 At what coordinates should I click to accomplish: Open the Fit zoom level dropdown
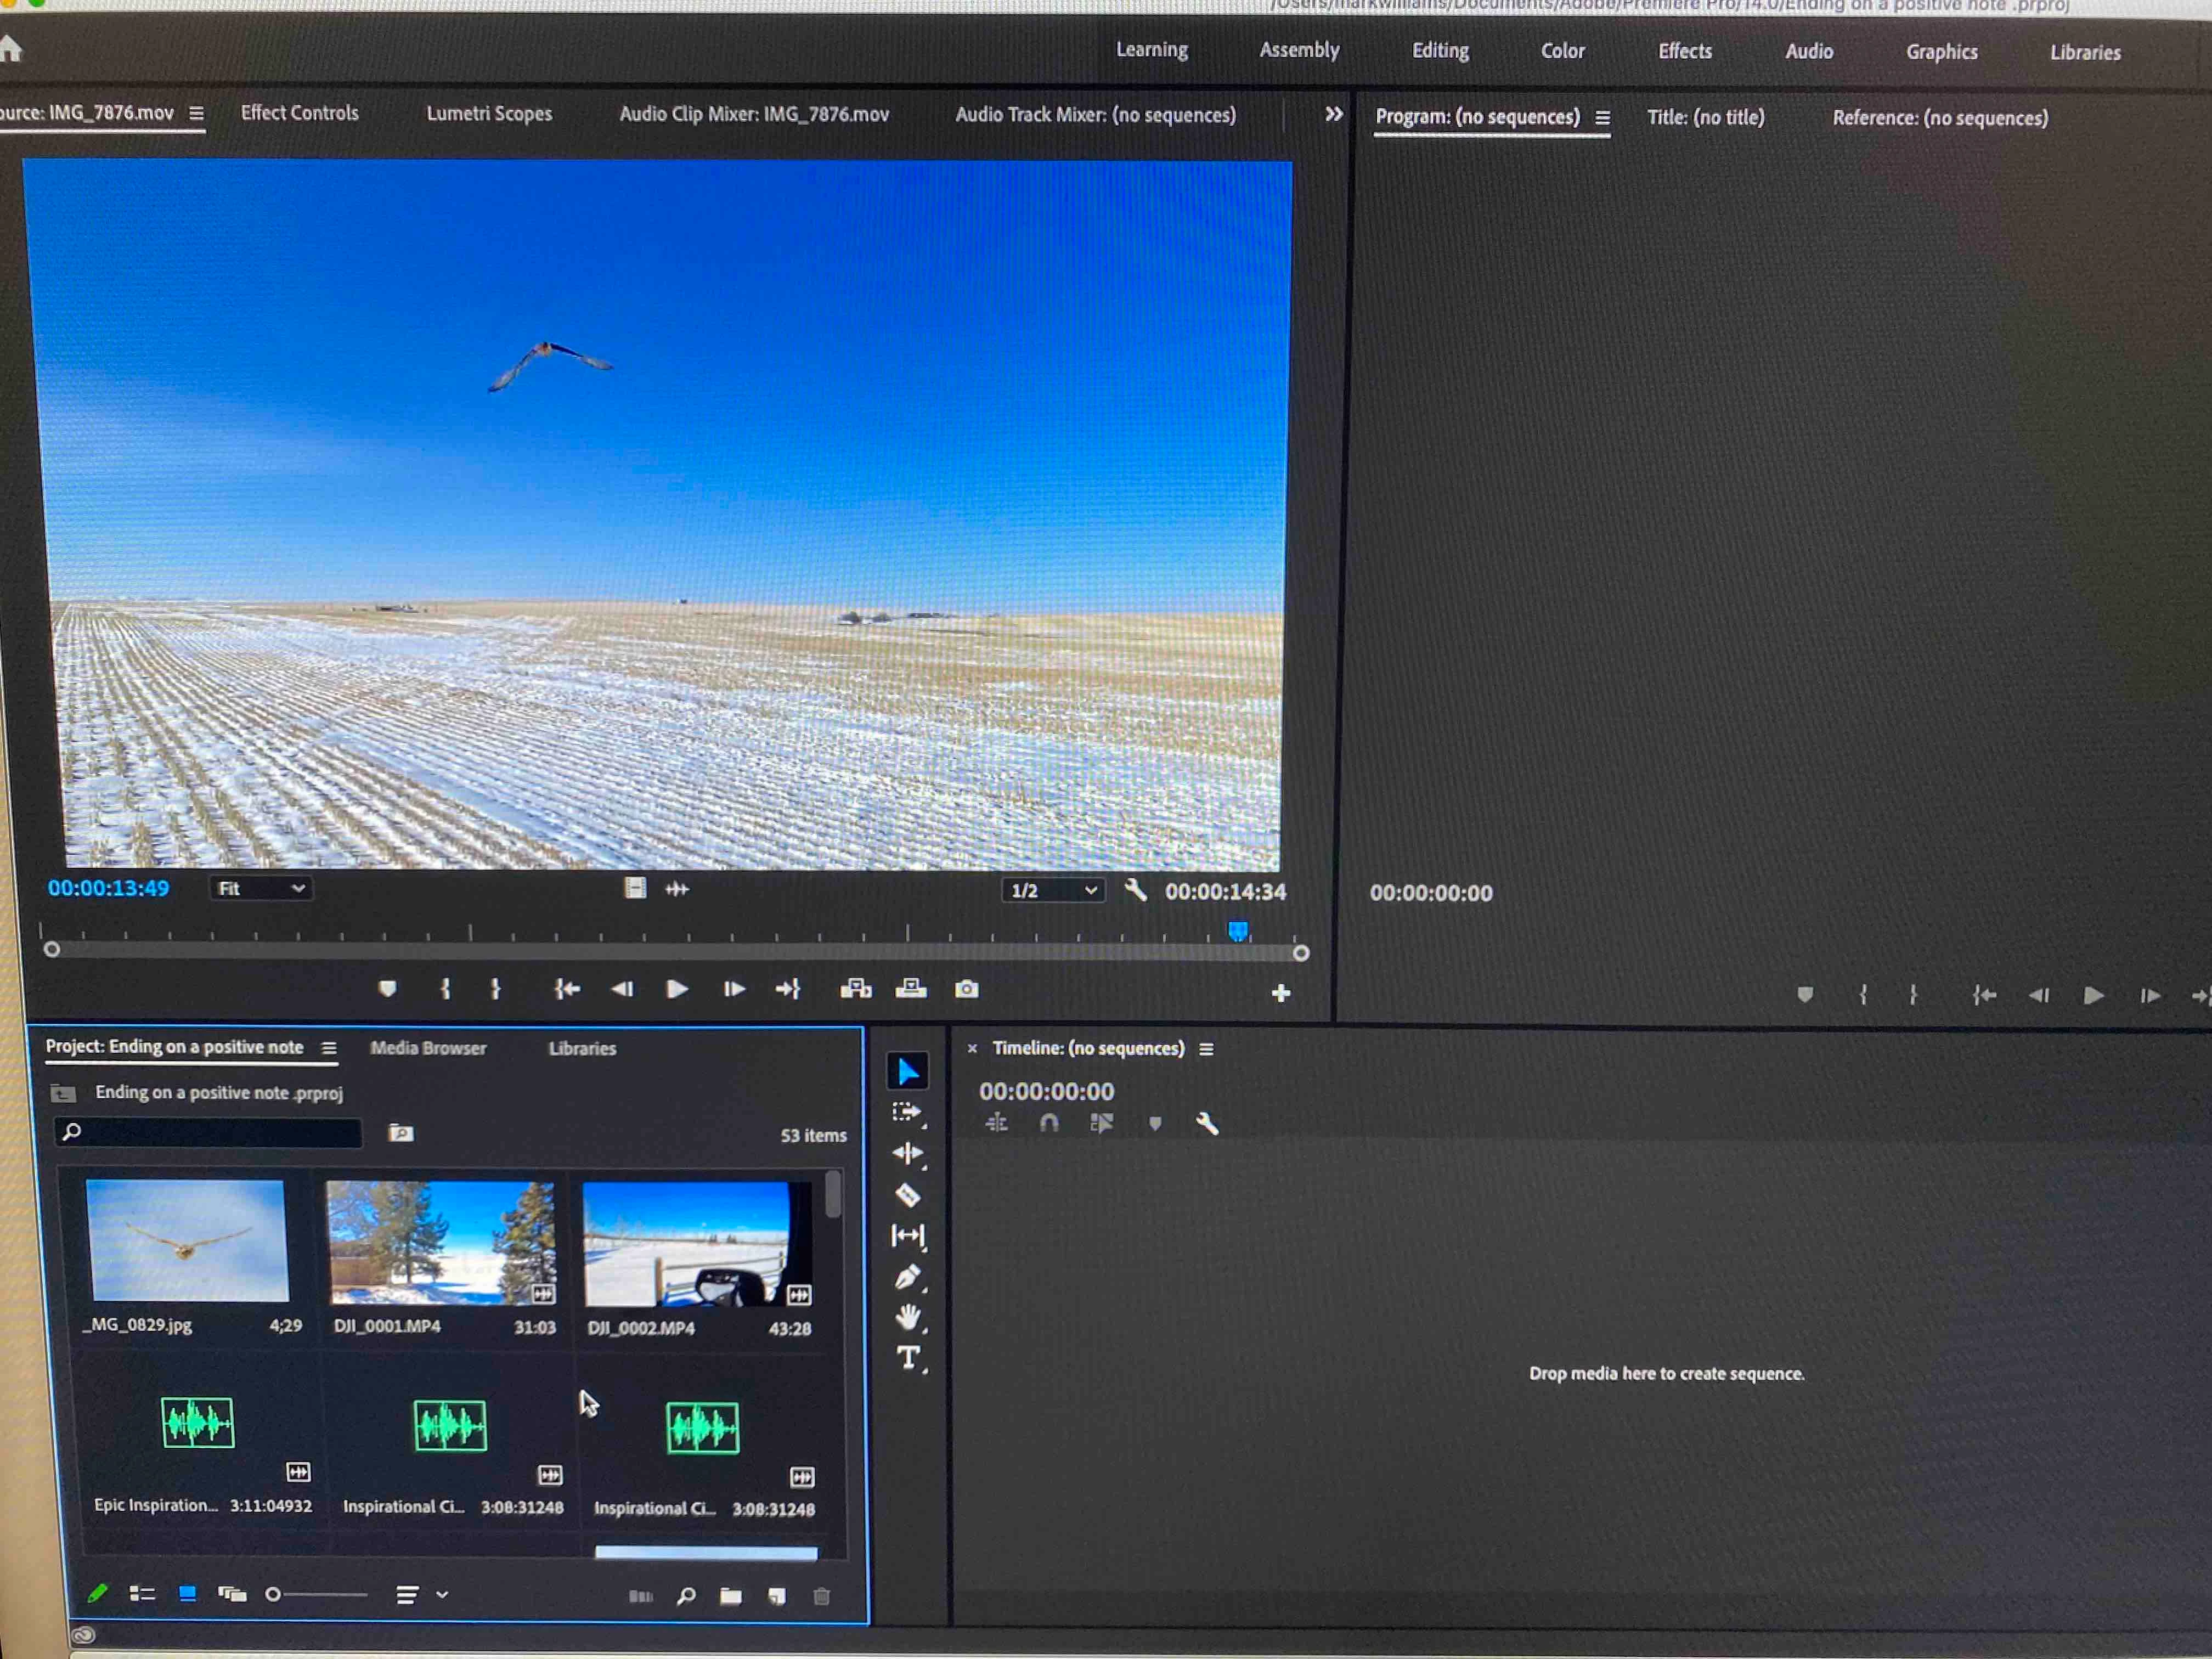coord(261,888)
